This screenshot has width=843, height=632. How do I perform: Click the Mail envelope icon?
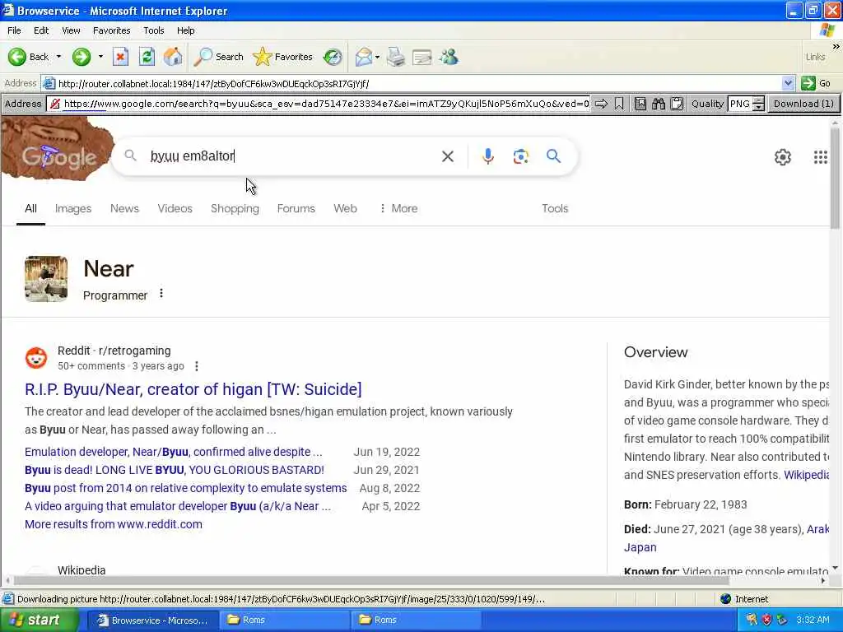(x=364, y=57)
